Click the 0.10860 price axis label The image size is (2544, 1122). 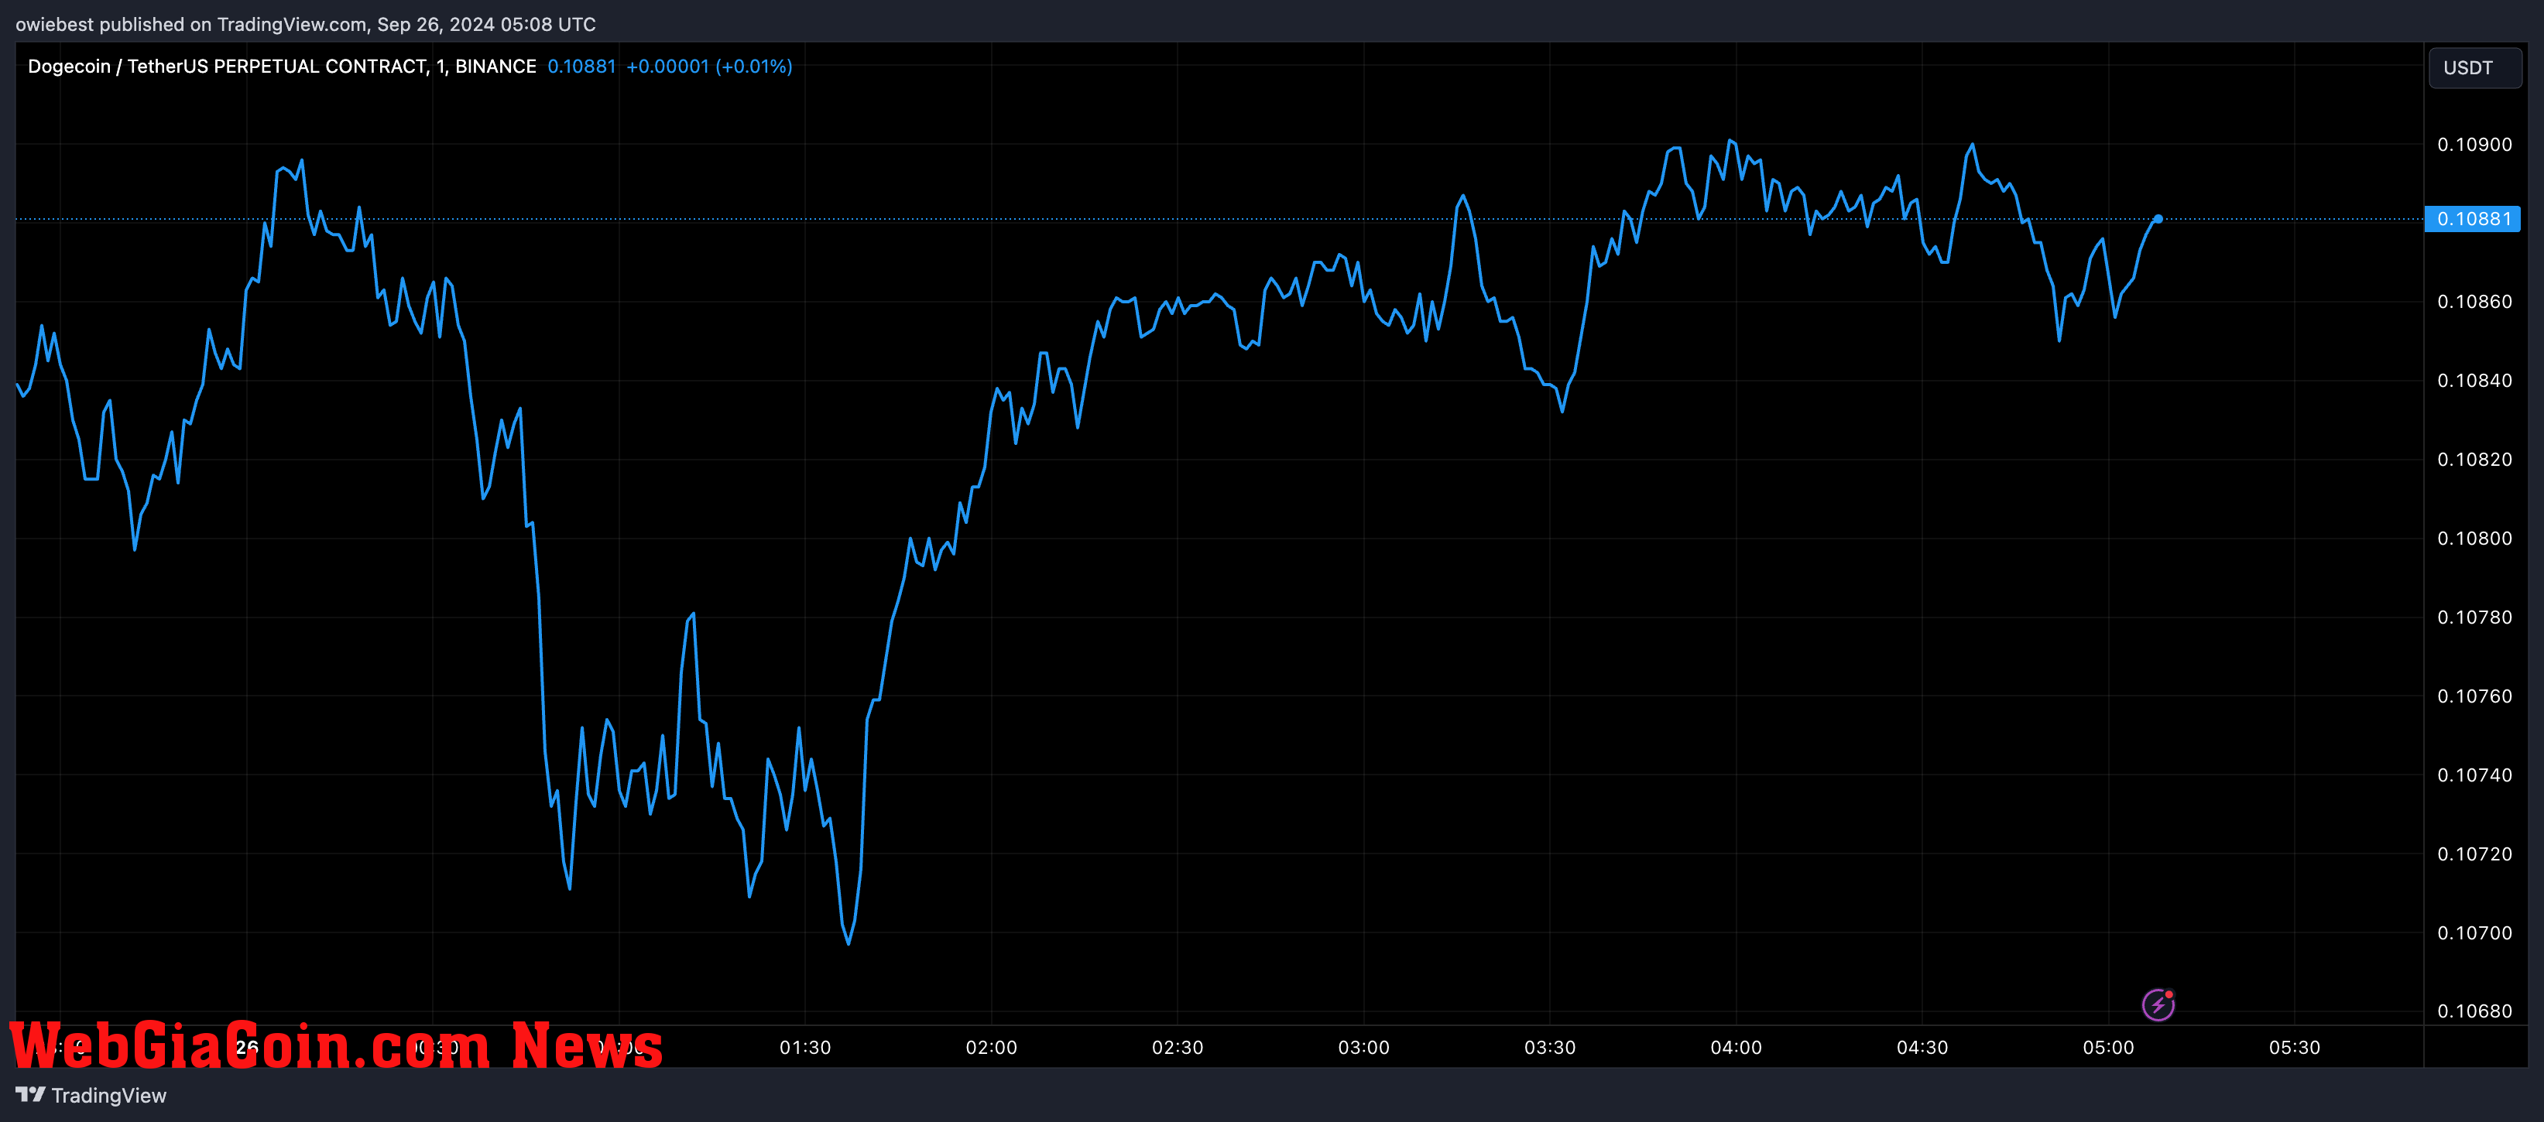(2474, 302)
